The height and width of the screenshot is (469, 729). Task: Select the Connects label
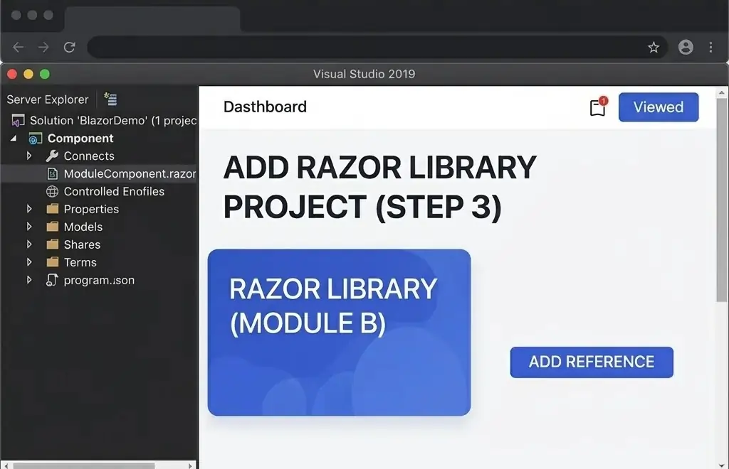pyautogui.click(x=89, y=156)
